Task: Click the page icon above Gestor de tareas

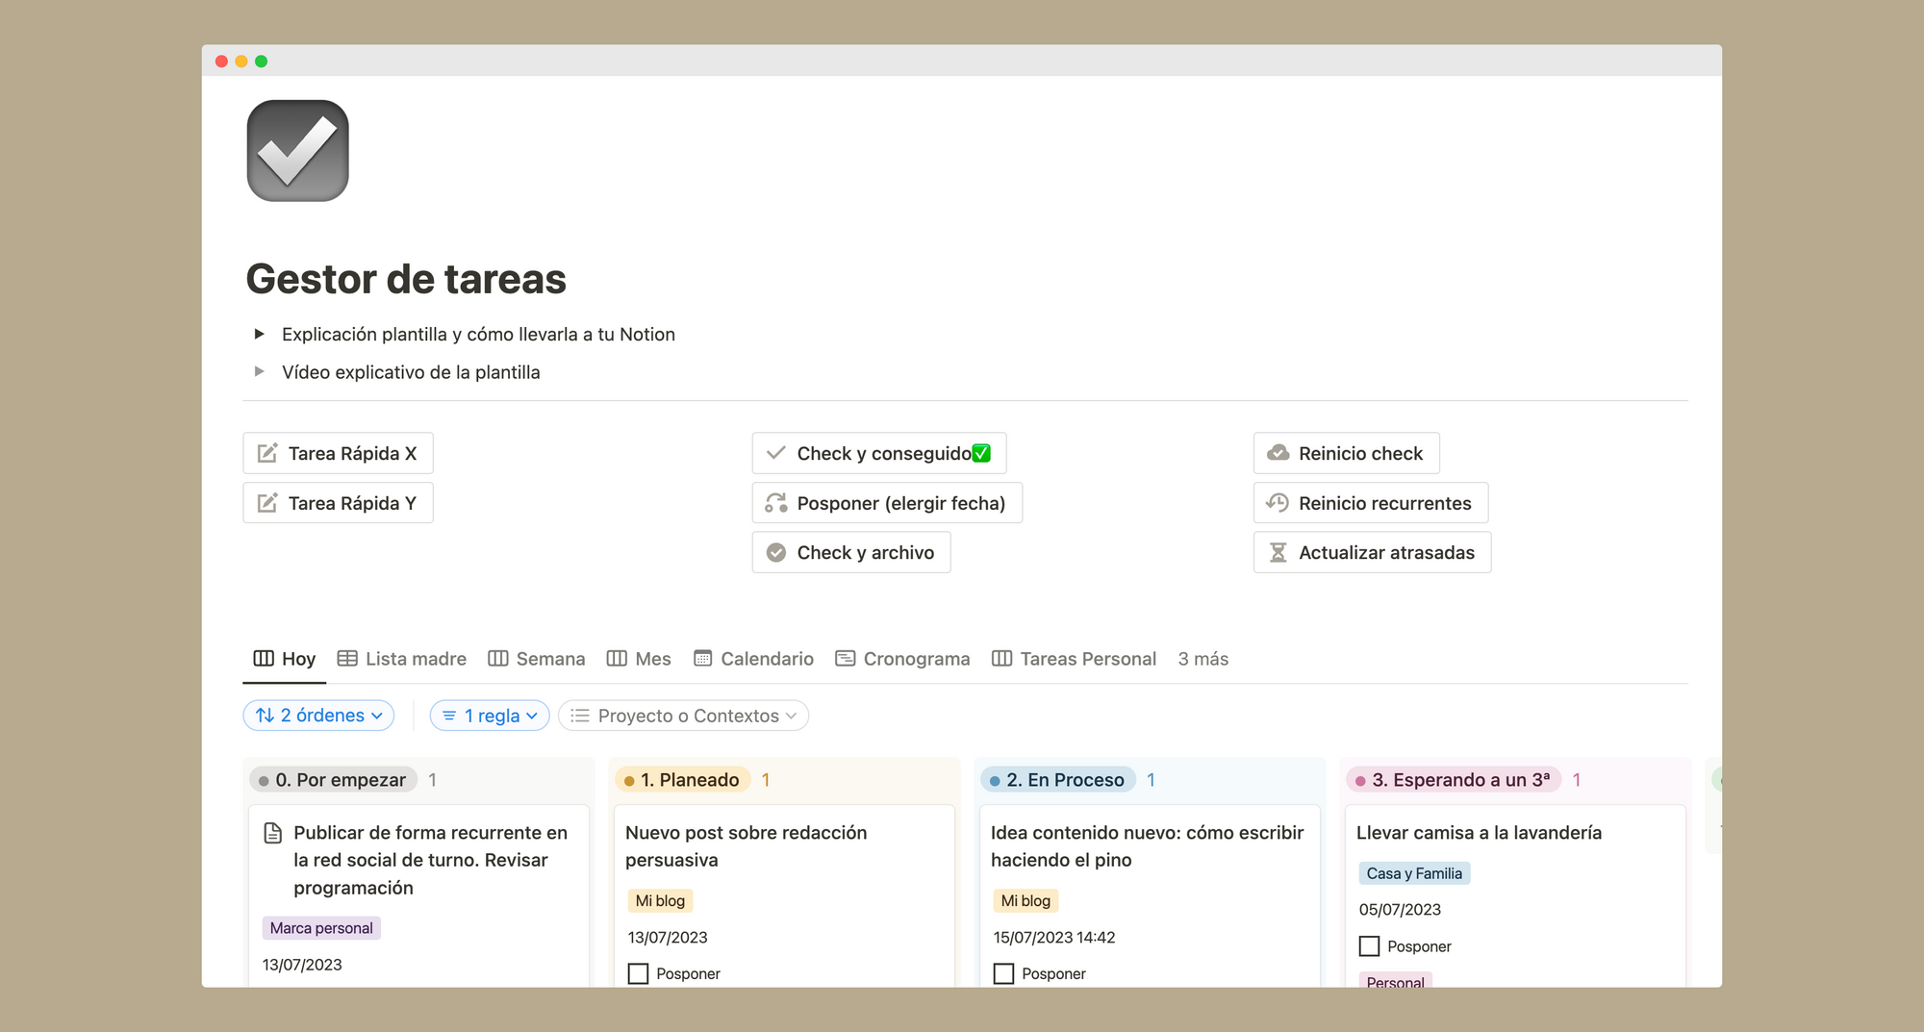Action: coord(297,150)
